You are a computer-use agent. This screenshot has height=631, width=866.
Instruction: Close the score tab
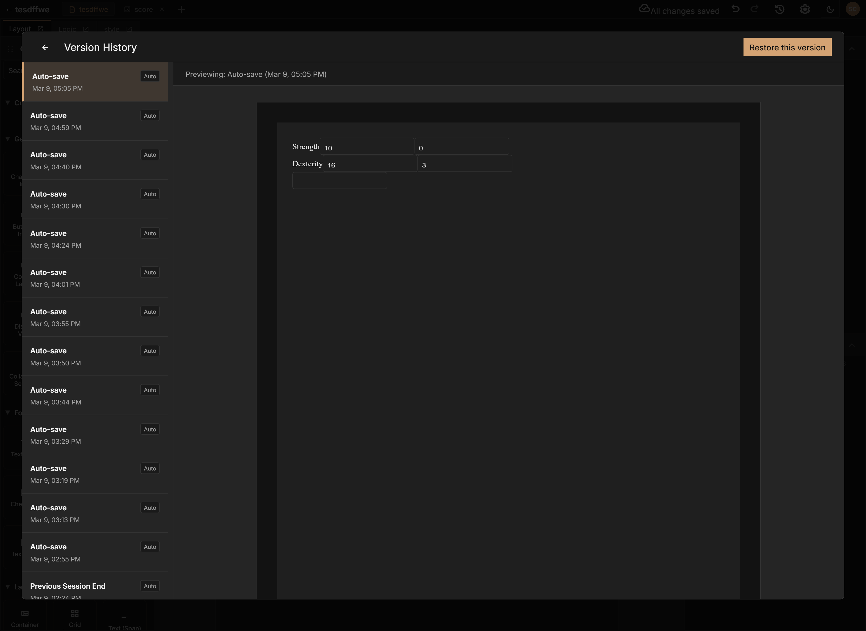pos(162,9)
